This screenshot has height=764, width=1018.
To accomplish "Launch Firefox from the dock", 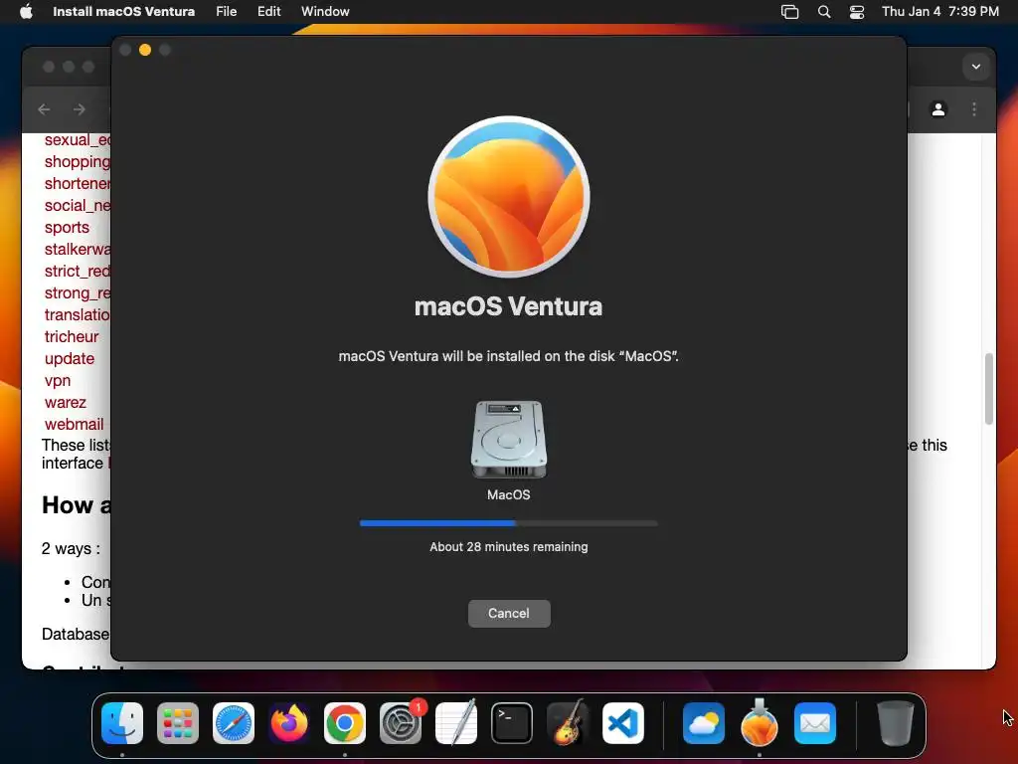I will 289,723.
